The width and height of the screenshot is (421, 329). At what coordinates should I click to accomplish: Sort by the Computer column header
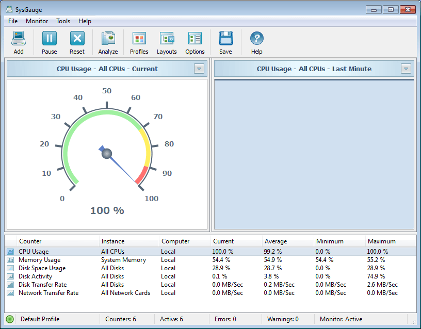(x=185, y=241)
